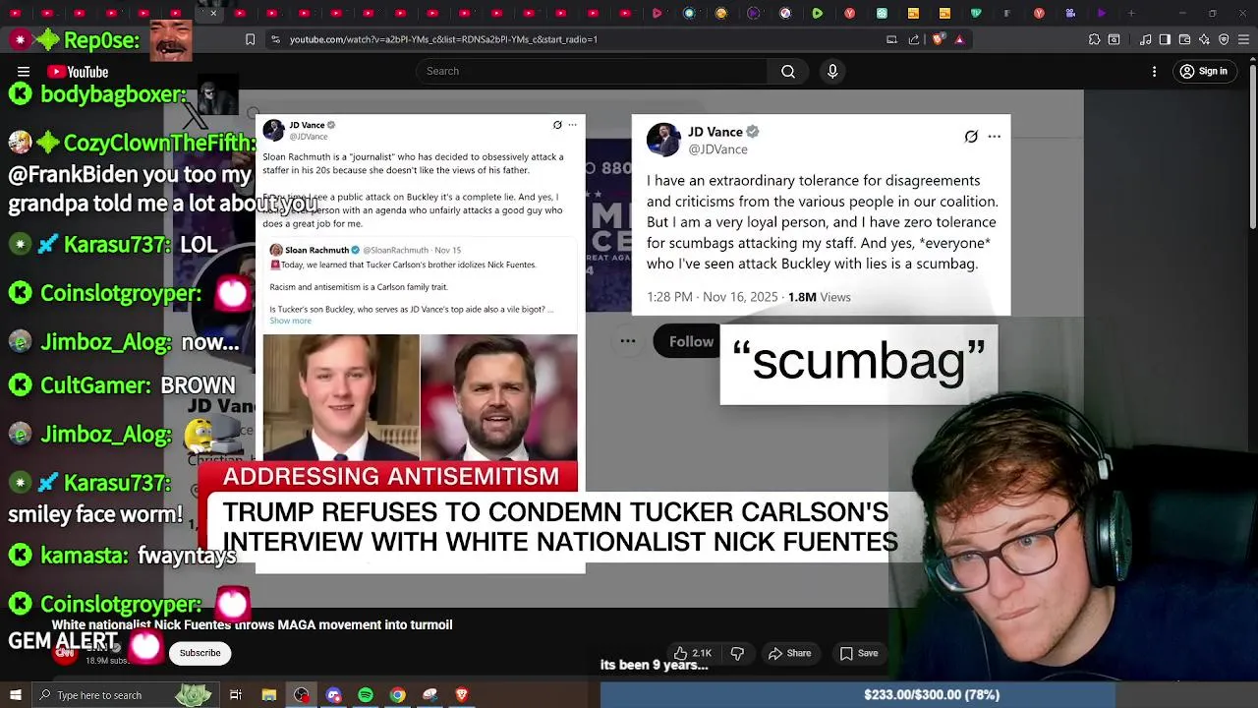Toggle the browser sidebar panel icon
The width and height of the screenshot is (1258, 708).
click(1164, 39)
